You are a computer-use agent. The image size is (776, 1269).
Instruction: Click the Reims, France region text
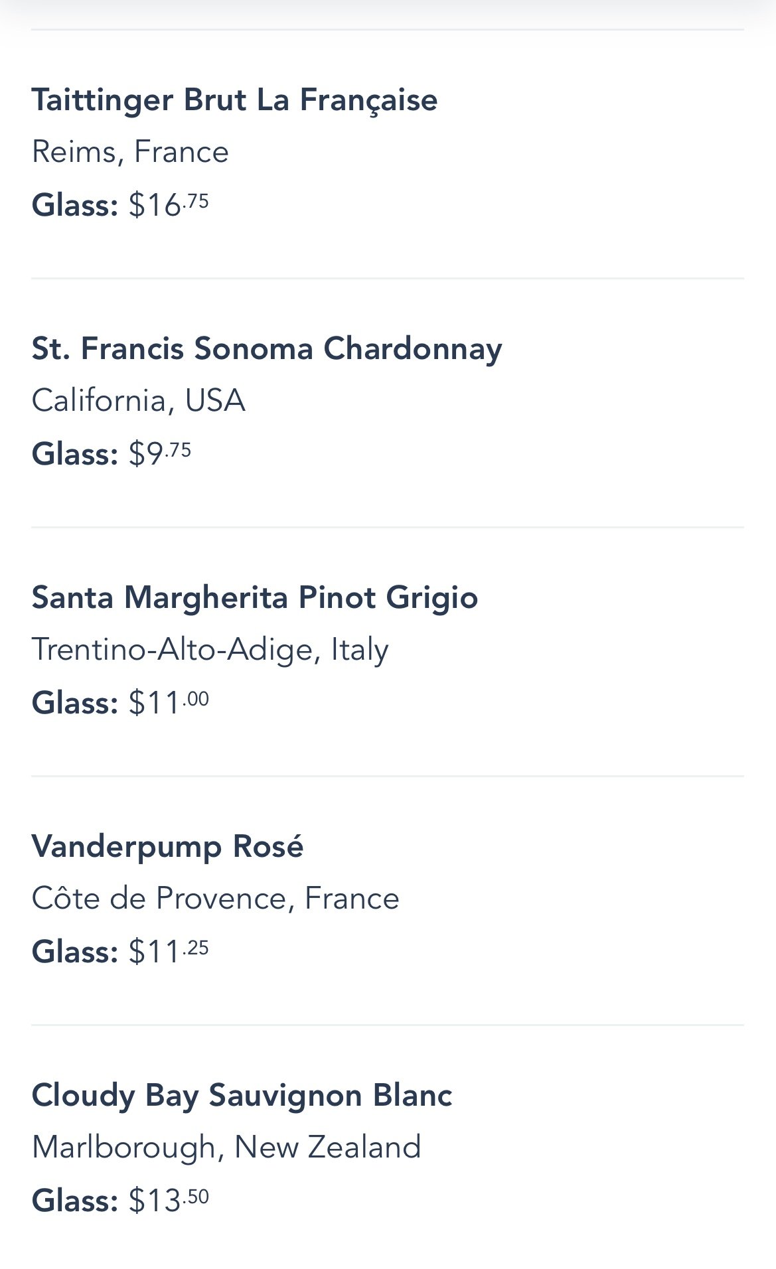pyautogui.click(x=130, y=152)
